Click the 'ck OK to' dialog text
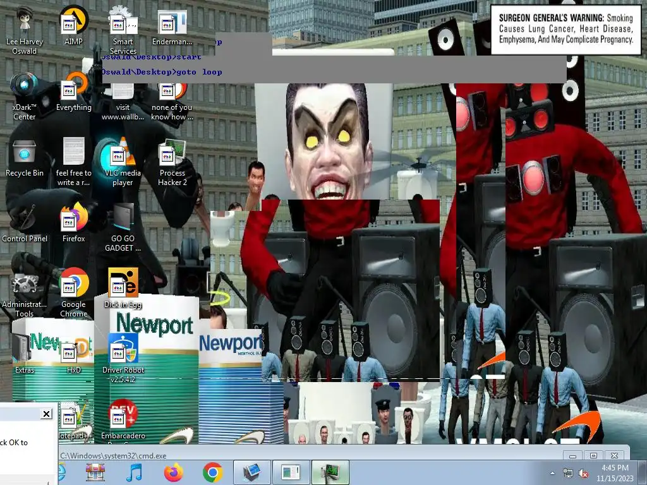The height and width of the screenshot is (485, 647). tap(14, 443)
